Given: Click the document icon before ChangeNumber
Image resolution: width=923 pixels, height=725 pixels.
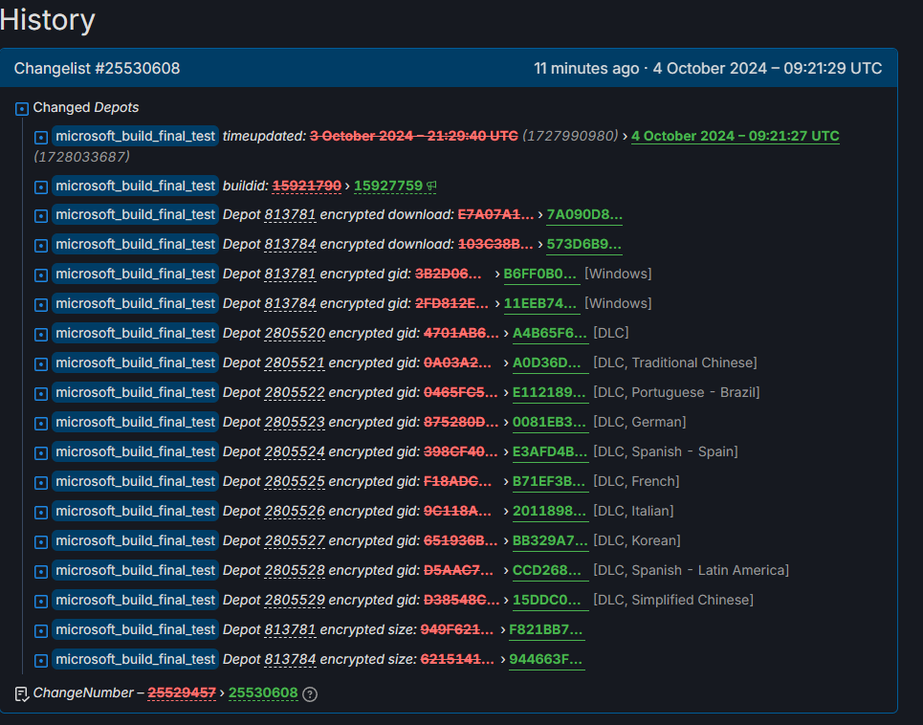Looking at the screenshot, I should pos(22,693).
